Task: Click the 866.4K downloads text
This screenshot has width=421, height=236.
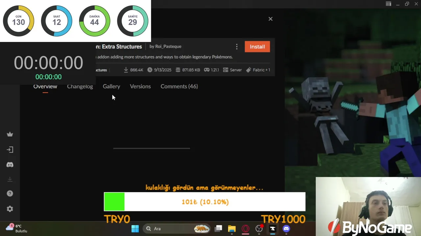Action: pyautogui.click(x=136, y=70)
